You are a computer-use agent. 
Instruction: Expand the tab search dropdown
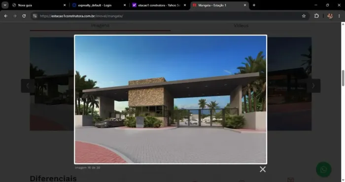(x=5, y=5)
